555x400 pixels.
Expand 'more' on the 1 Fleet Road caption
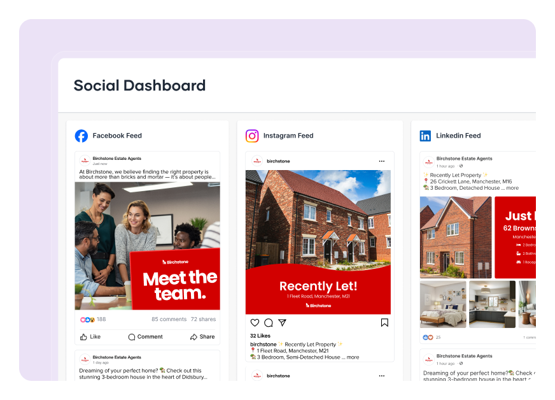point(353,357)
